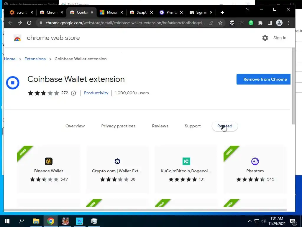The image size is (302, 227).
Task: Open Task Manager taskbar icon
Action: [x=94, y=221]
